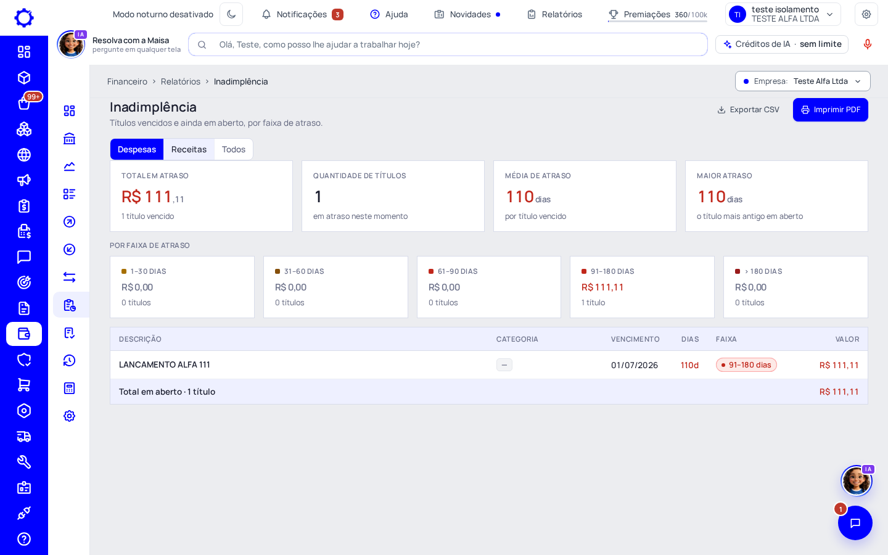Screen dimensions: 888x555
Task: Open the delivery truck icon in blue sidebar
Action: (24, 437)
